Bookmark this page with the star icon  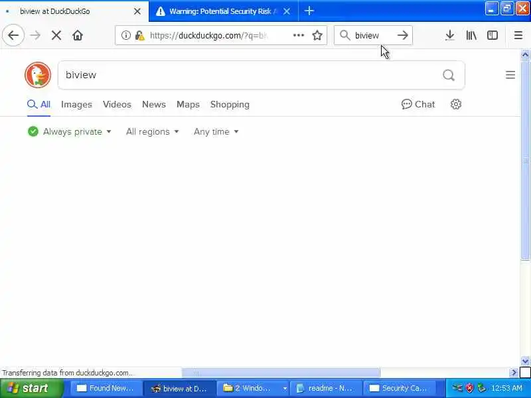pos(317,35)
